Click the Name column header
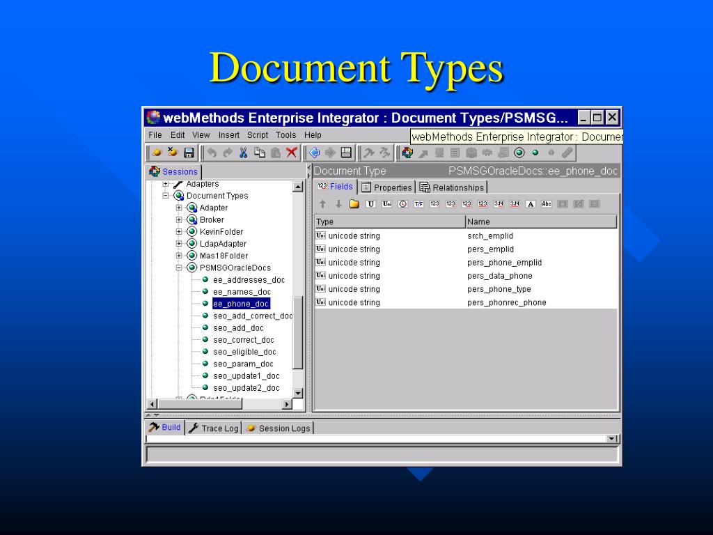Image resolution: width=713 pixels, height=535 pixels. (542, 222)
